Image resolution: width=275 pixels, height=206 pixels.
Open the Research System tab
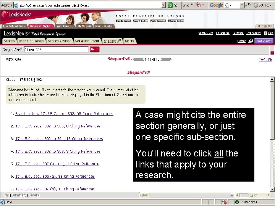tap(41, 26)
